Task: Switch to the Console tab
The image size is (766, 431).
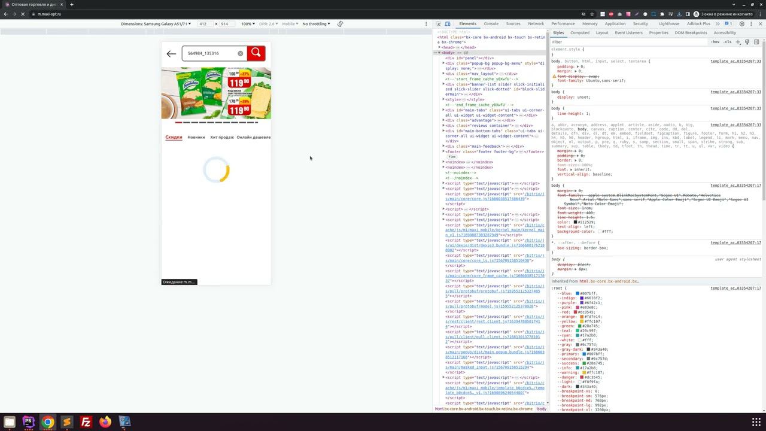Action: tap(491, 24)
